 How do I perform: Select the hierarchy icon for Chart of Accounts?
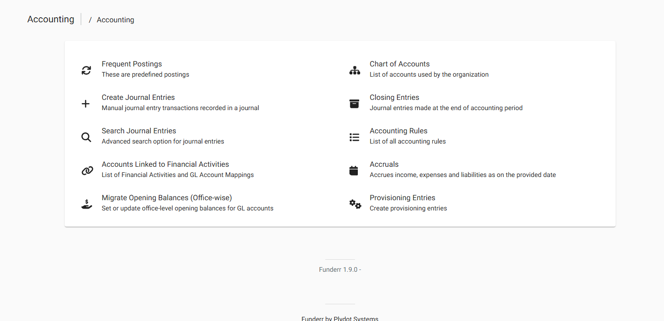355,70
